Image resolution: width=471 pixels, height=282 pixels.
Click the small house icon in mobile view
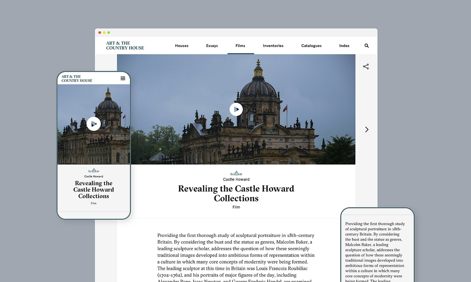pyautogui.click(x=93, y=170)
